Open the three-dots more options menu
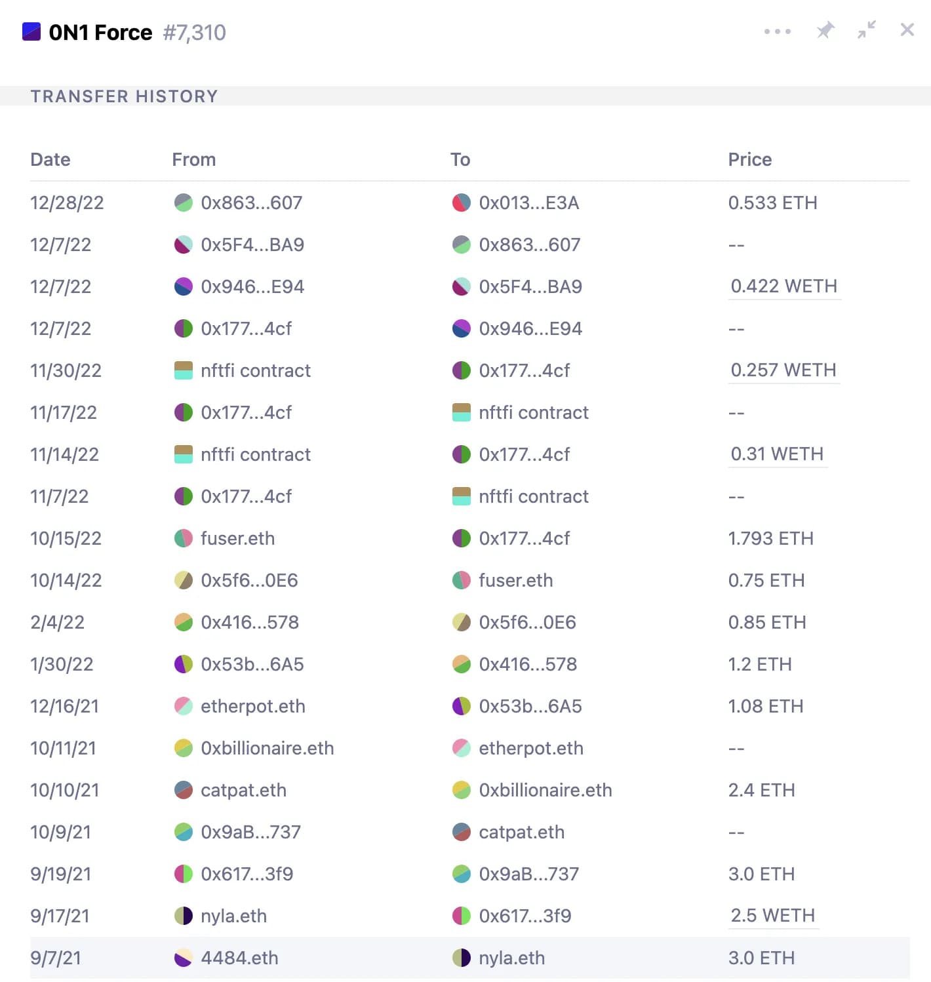The width and height of the screenshot is (931, 982). pyautogui.click(x=778, y=31)
